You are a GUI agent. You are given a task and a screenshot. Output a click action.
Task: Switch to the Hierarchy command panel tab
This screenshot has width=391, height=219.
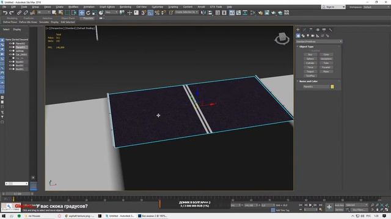click(x=311, y=30)
